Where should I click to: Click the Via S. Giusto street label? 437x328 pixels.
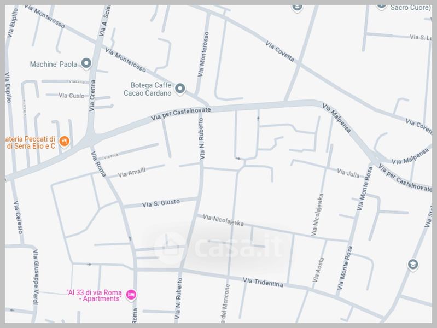point(161,203)
